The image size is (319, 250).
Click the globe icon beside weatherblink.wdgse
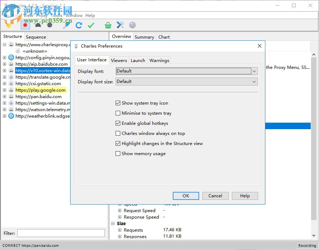click(x=11, y=116)
